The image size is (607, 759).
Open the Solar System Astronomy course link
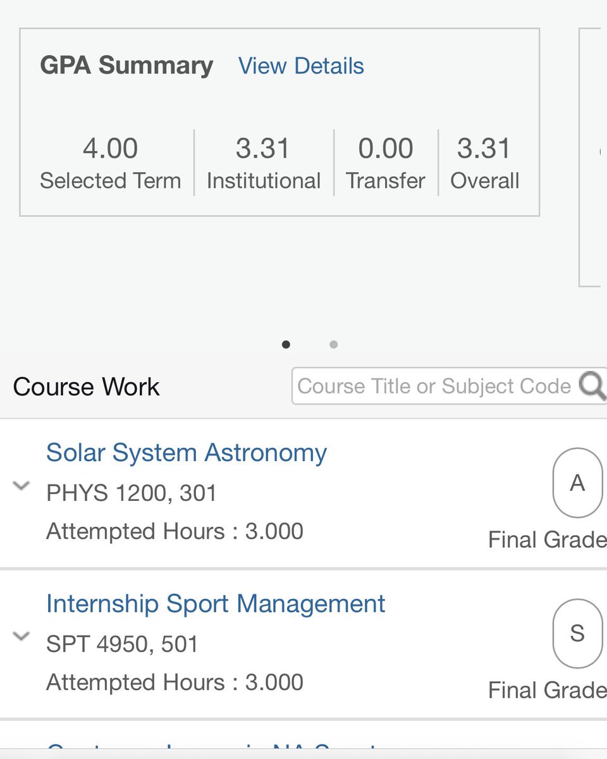(187, 453)
